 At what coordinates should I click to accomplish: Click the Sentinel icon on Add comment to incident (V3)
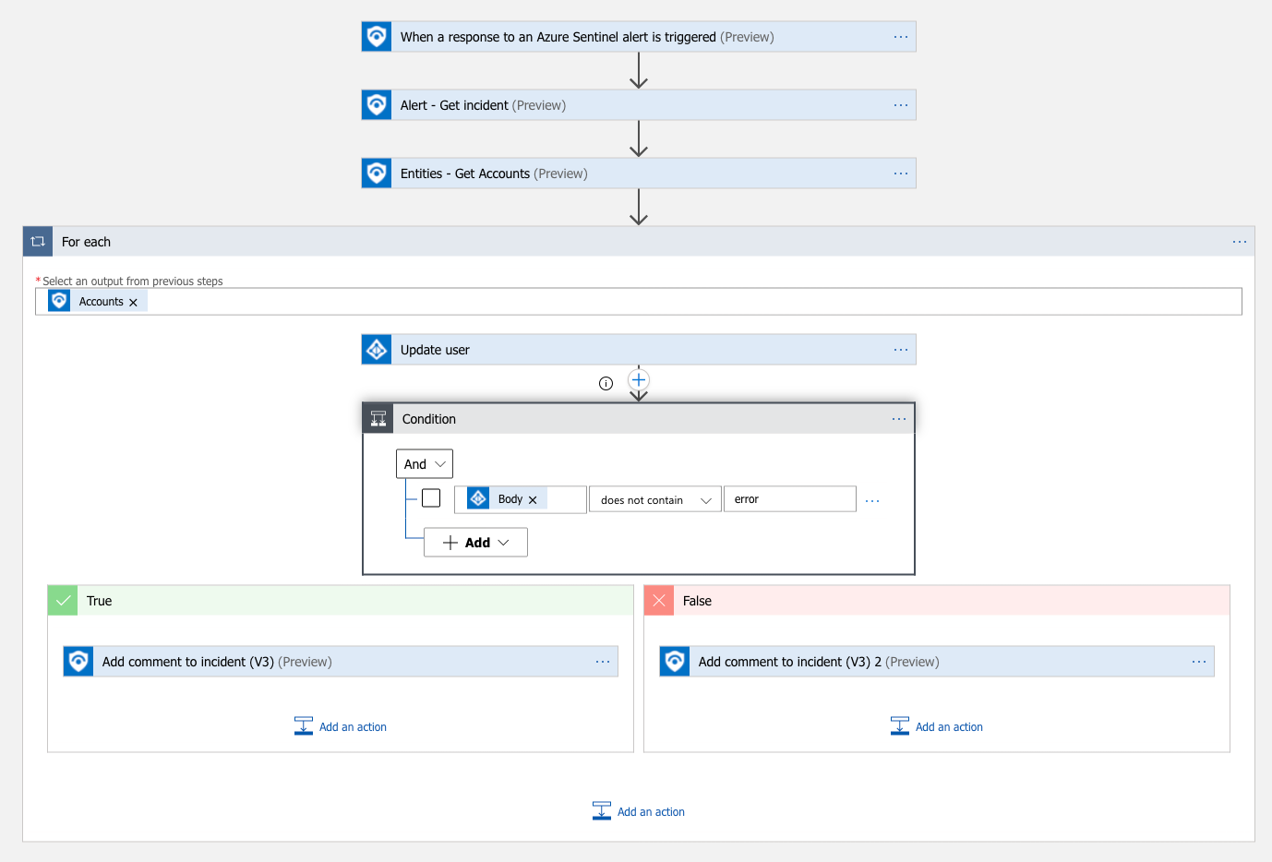coord(78,662)
